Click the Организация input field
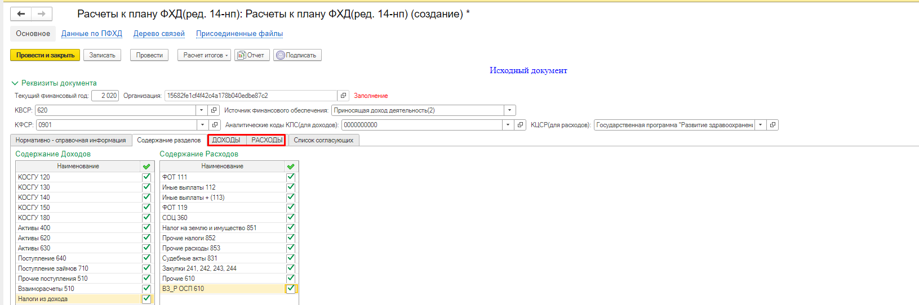This screenshot has height=305, width=919. point(251,96)
